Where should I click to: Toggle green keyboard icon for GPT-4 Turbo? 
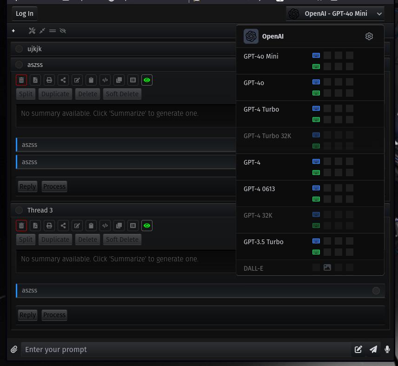(x=316, y=120)
